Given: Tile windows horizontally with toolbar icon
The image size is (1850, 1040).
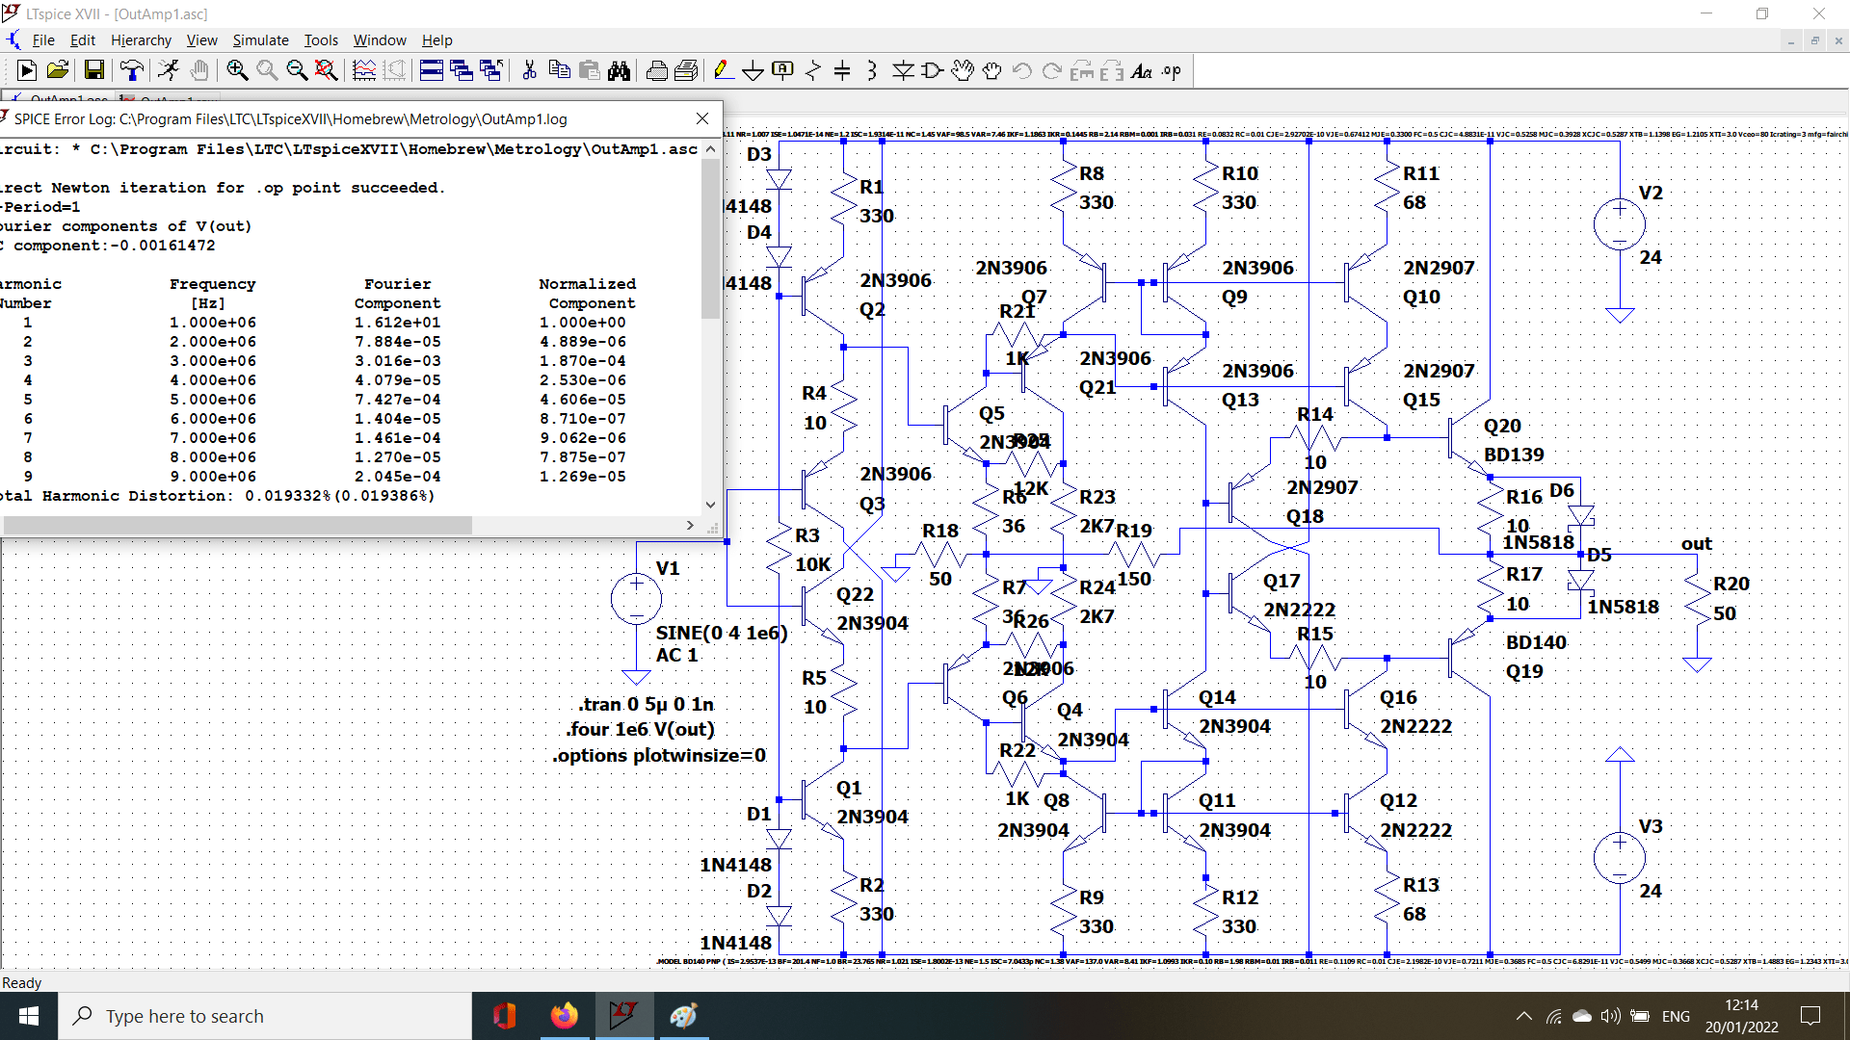Looking at the screenshot, I should click(x=432, y=70).
